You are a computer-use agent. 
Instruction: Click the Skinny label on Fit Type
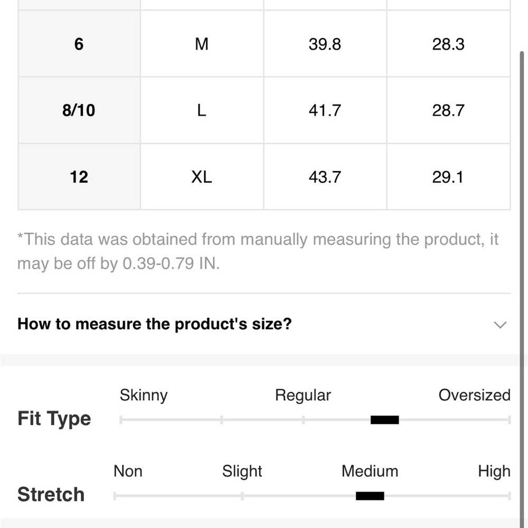pos(144,394)
